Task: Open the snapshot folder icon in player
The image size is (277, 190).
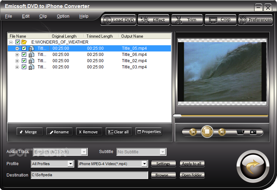Action: point(240,132)
